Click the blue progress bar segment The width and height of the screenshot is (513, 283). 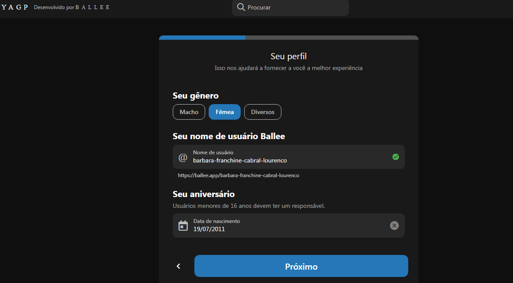coord(202,37)
